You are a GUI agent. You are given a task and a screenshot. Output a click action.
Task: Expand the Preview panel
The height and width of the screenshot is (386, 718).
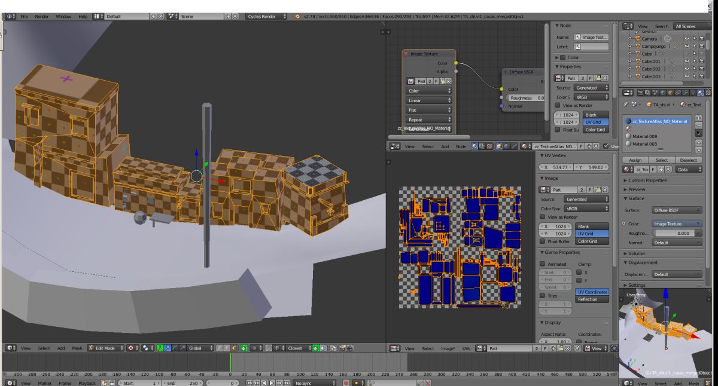tap(638, 189)
